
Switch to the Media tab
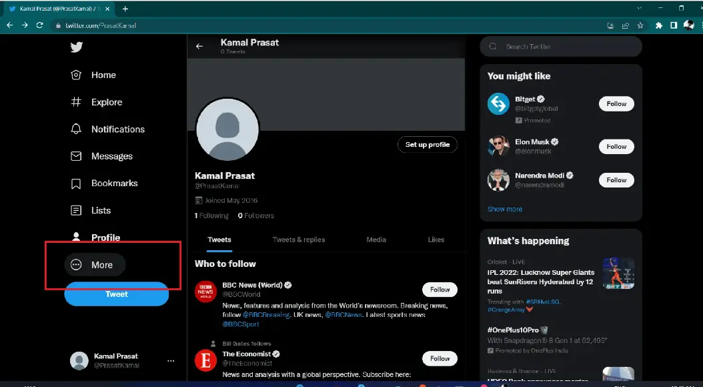click(376, 240)
